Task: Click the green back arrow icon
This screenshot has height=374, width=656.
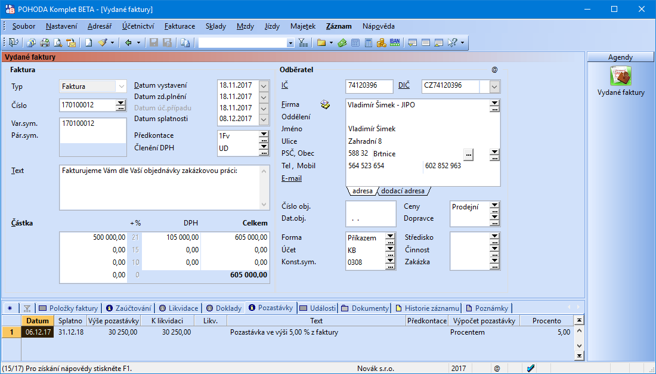Action: point(128,42)
